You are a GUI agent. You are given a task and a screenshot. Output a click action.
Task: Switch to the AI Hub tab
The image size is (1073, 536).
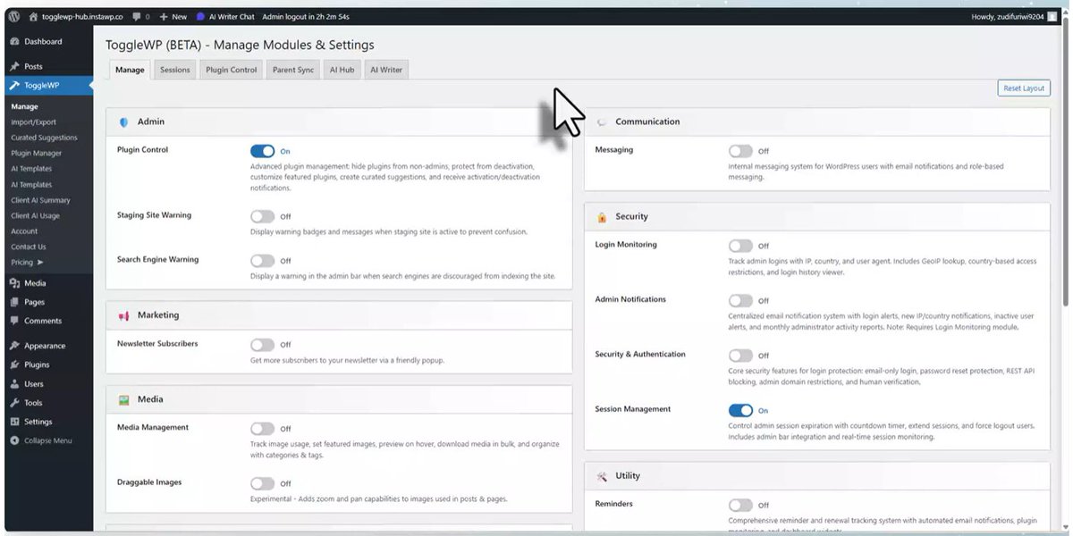(342, 70)
